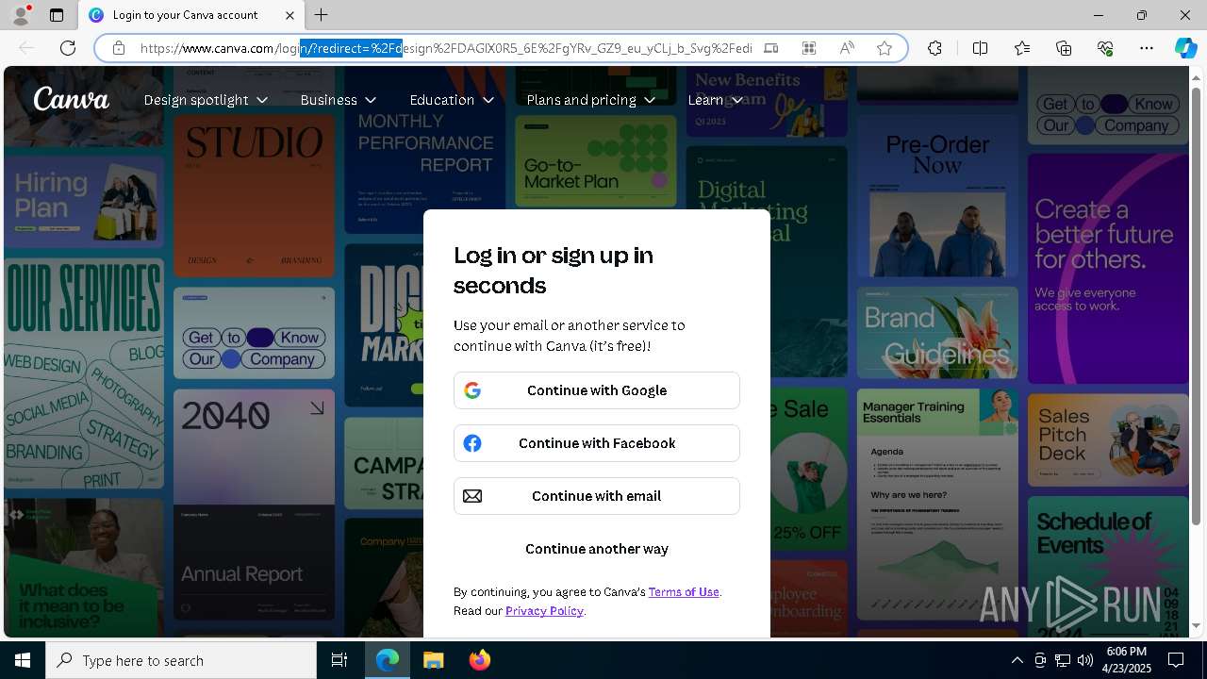Image resolution: width=1207 pixels, height=679 pixels.
Task: Open the Our Services template thumbnail
Action: coord(83,373)
